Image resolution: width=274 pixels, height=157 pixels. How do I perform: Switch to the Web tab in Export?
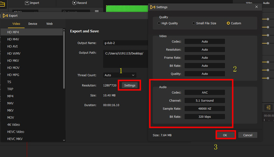49,24
